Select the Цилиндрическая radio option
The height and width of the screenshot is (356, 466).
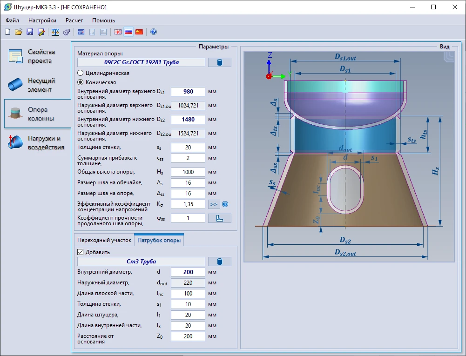click(81, 73)
